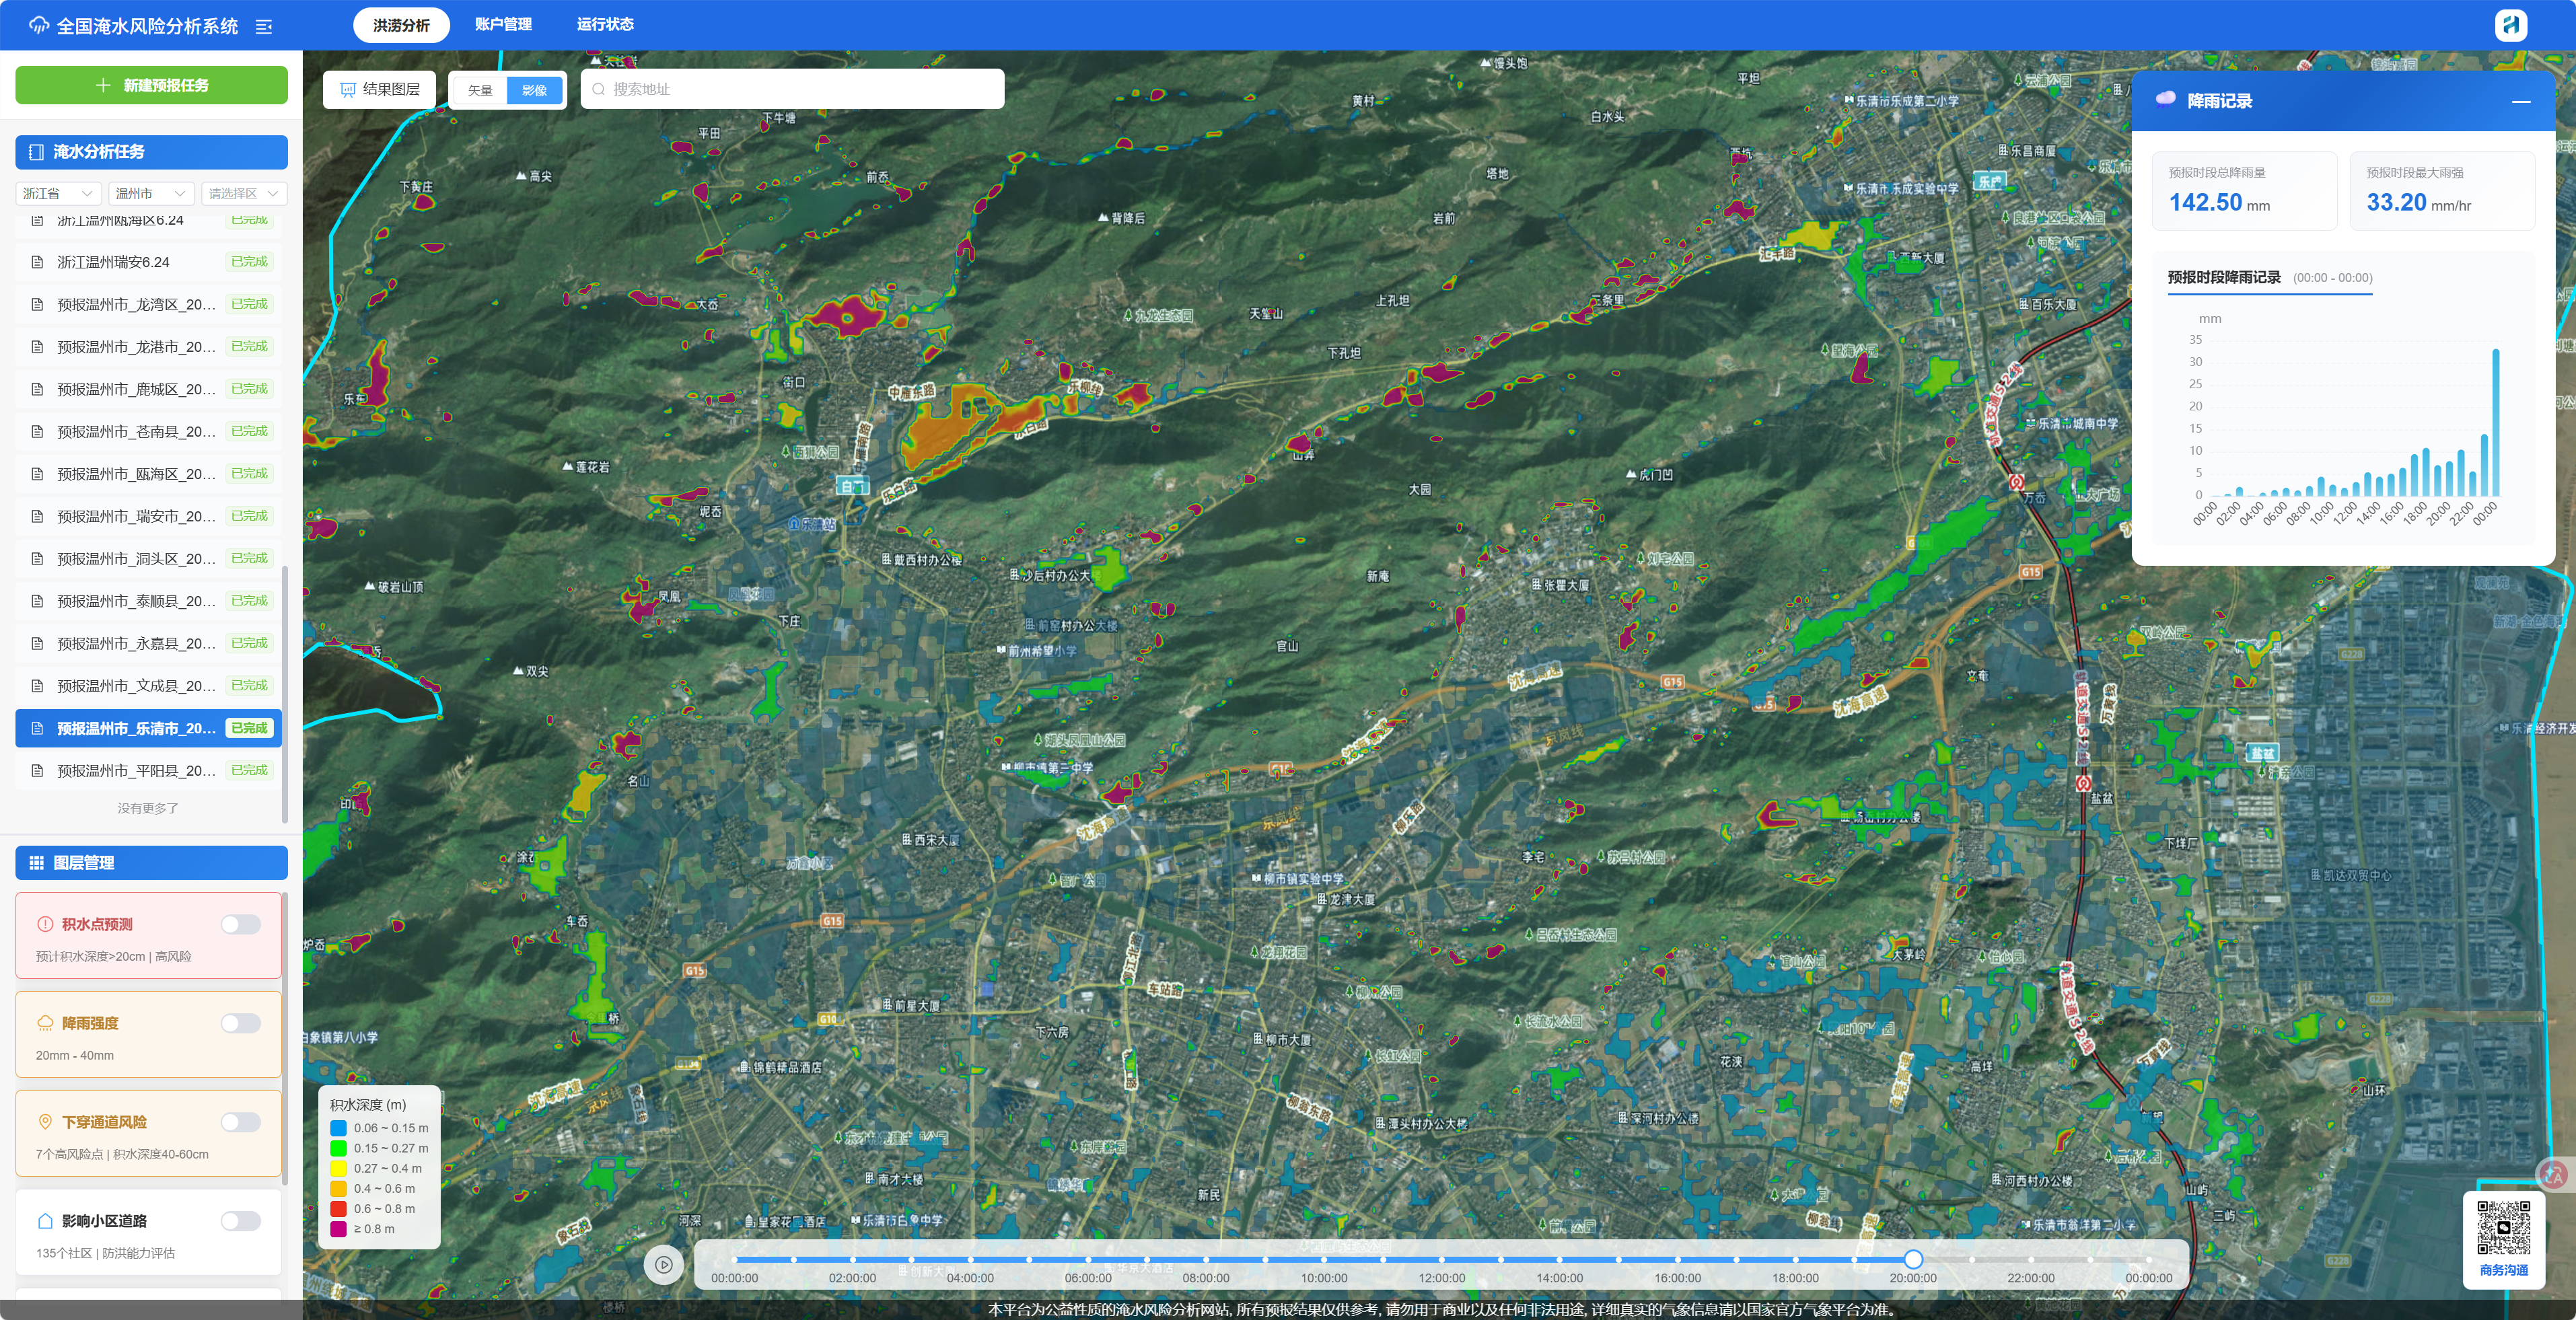Click the timeline slider handle at 20:00:00
Image resolution: width=2576 pixels, height=1320 pixels.
1913,1259
